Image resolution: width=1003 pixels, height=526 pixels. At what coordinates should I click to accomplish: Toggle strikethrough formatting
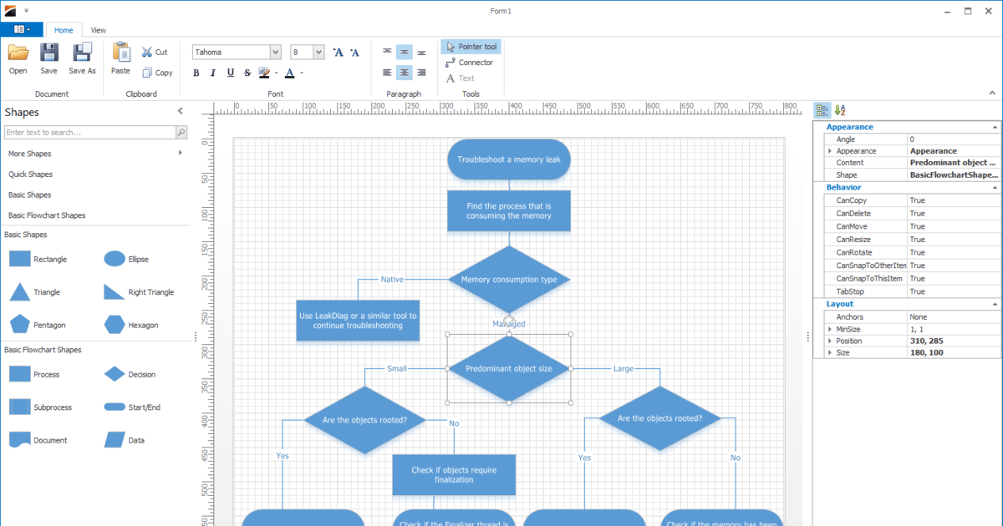247,73
